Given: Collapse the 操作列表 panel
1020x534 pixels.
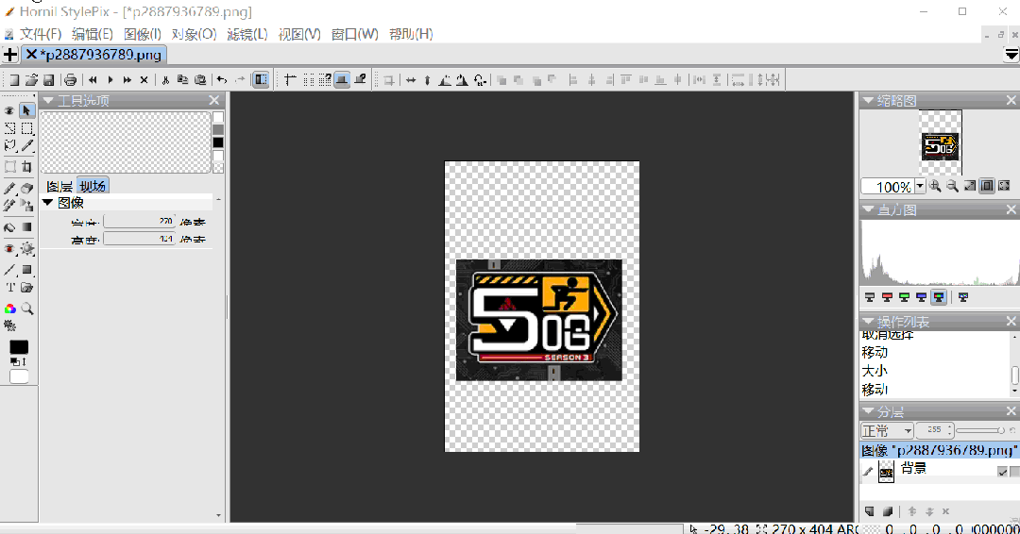Looking at the screenshot, I should (868, 321).
